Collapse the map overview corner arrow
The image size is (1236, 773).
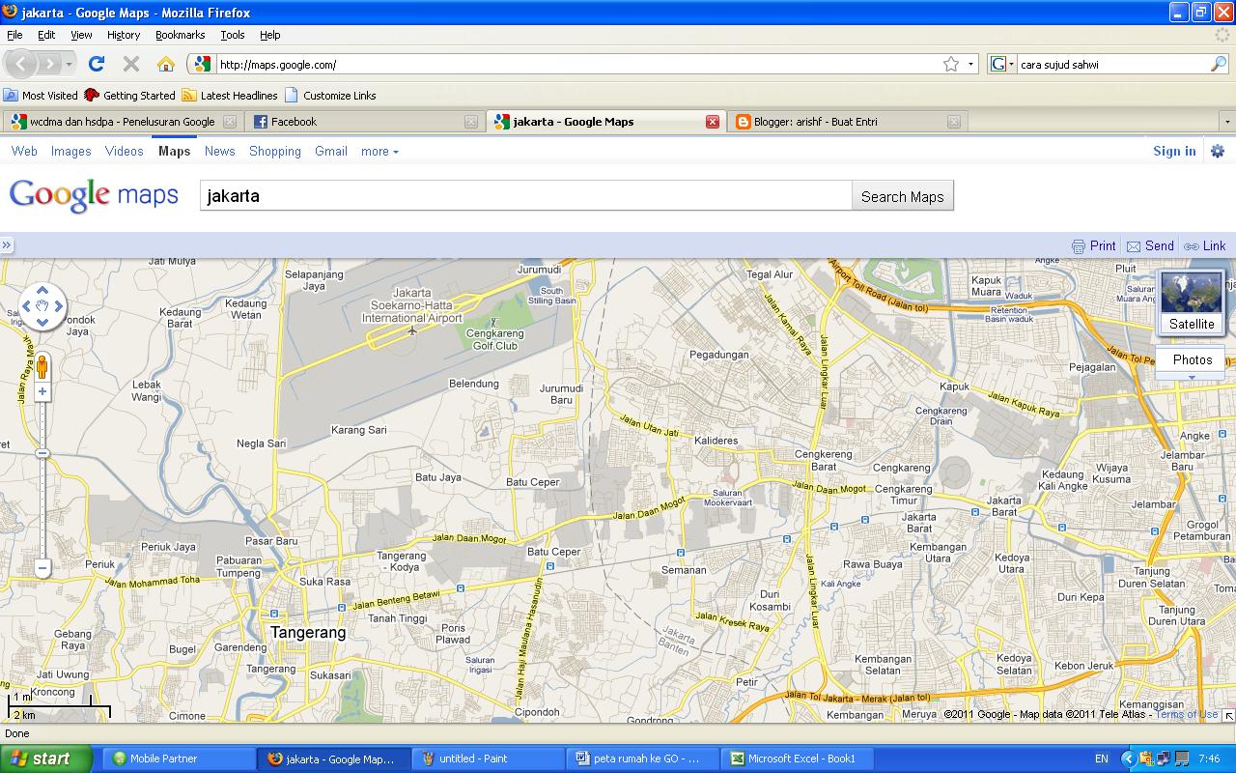[1228, 715]
